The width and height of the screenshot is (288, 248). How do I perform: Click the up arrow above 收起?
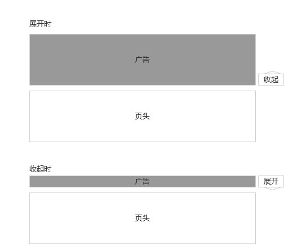[272, 72]
